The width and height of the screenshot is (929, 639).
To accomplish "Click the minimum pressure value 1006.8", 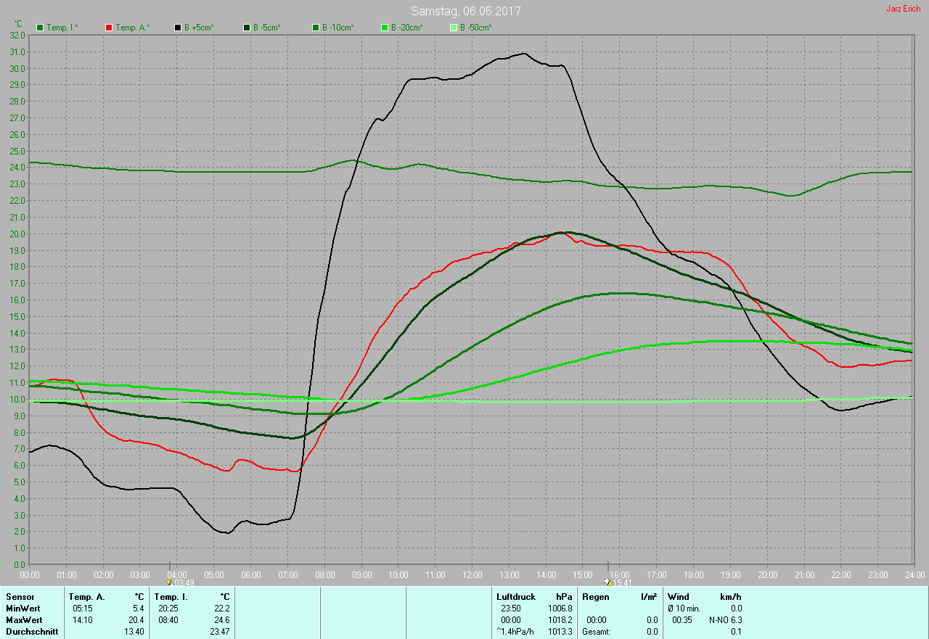I will [x=560, y=608].
